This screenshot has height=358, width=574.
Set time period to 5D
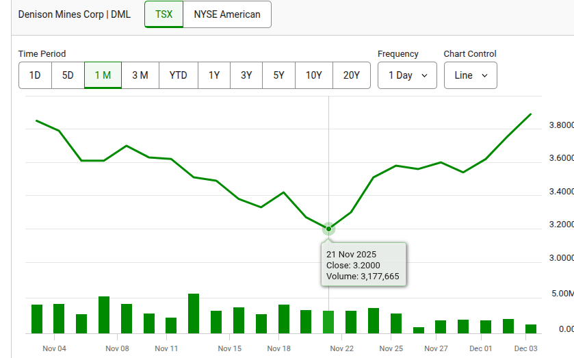click(68, 75)
